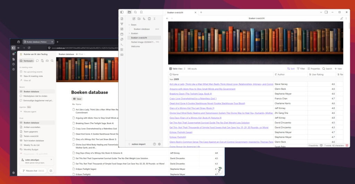Click the new note icon in Obsidian's file explorer

click(134, 19)
